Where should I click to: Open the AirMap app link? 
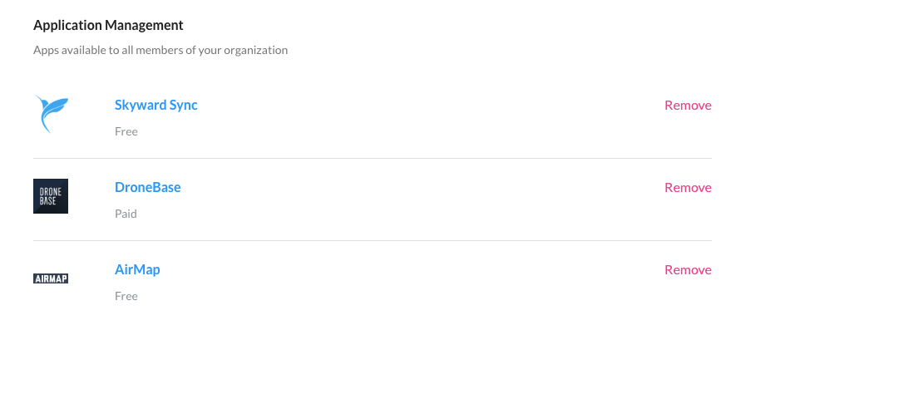point(137,270)
